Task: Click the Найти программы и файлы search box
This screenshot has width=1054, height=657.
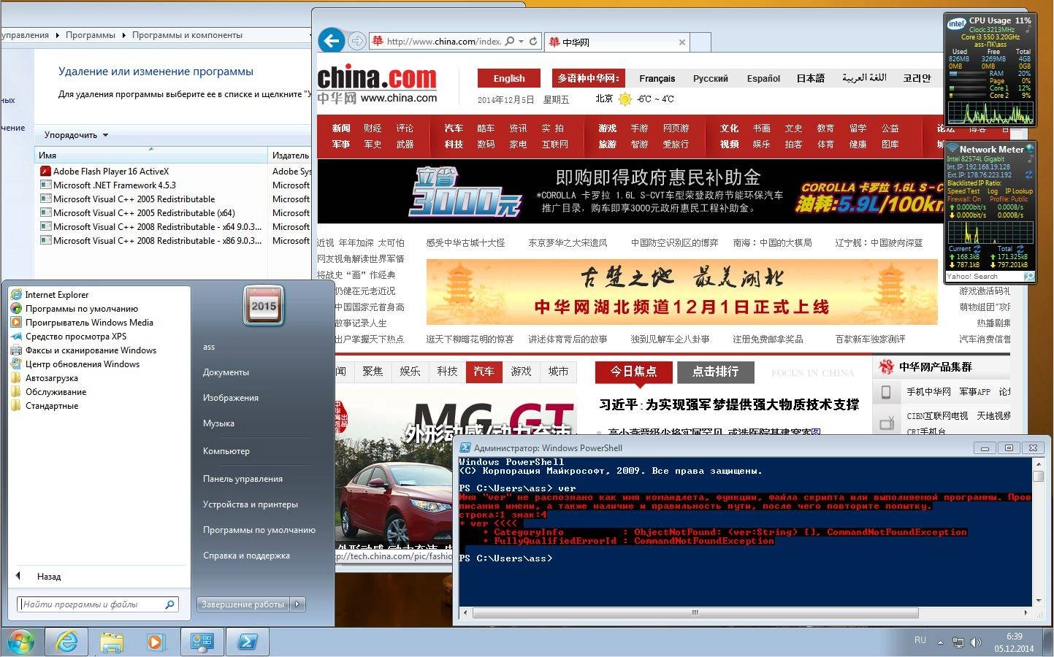Action: click(97, 604)
